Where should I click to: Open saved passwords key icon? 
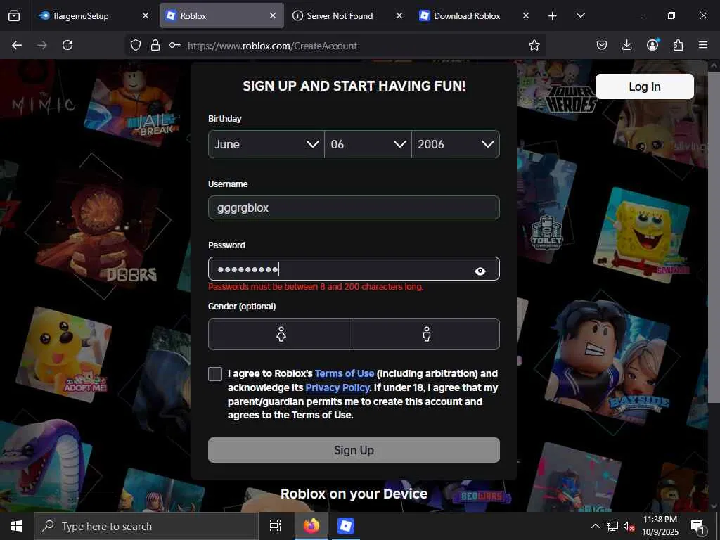[174, 46]
